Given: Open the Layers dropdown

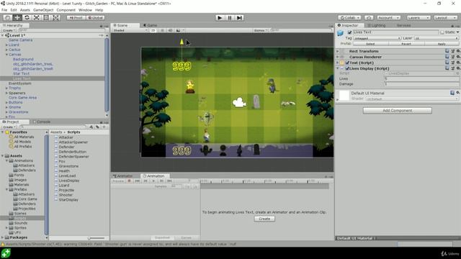Looking at the screenshot, I should 419,17.
